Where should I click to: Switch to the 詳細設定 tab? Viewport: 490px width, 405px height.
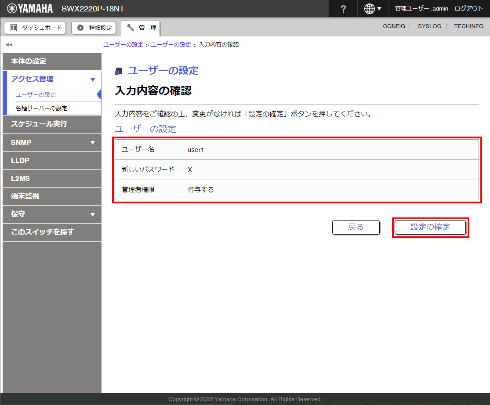click(x=94, y=28)
